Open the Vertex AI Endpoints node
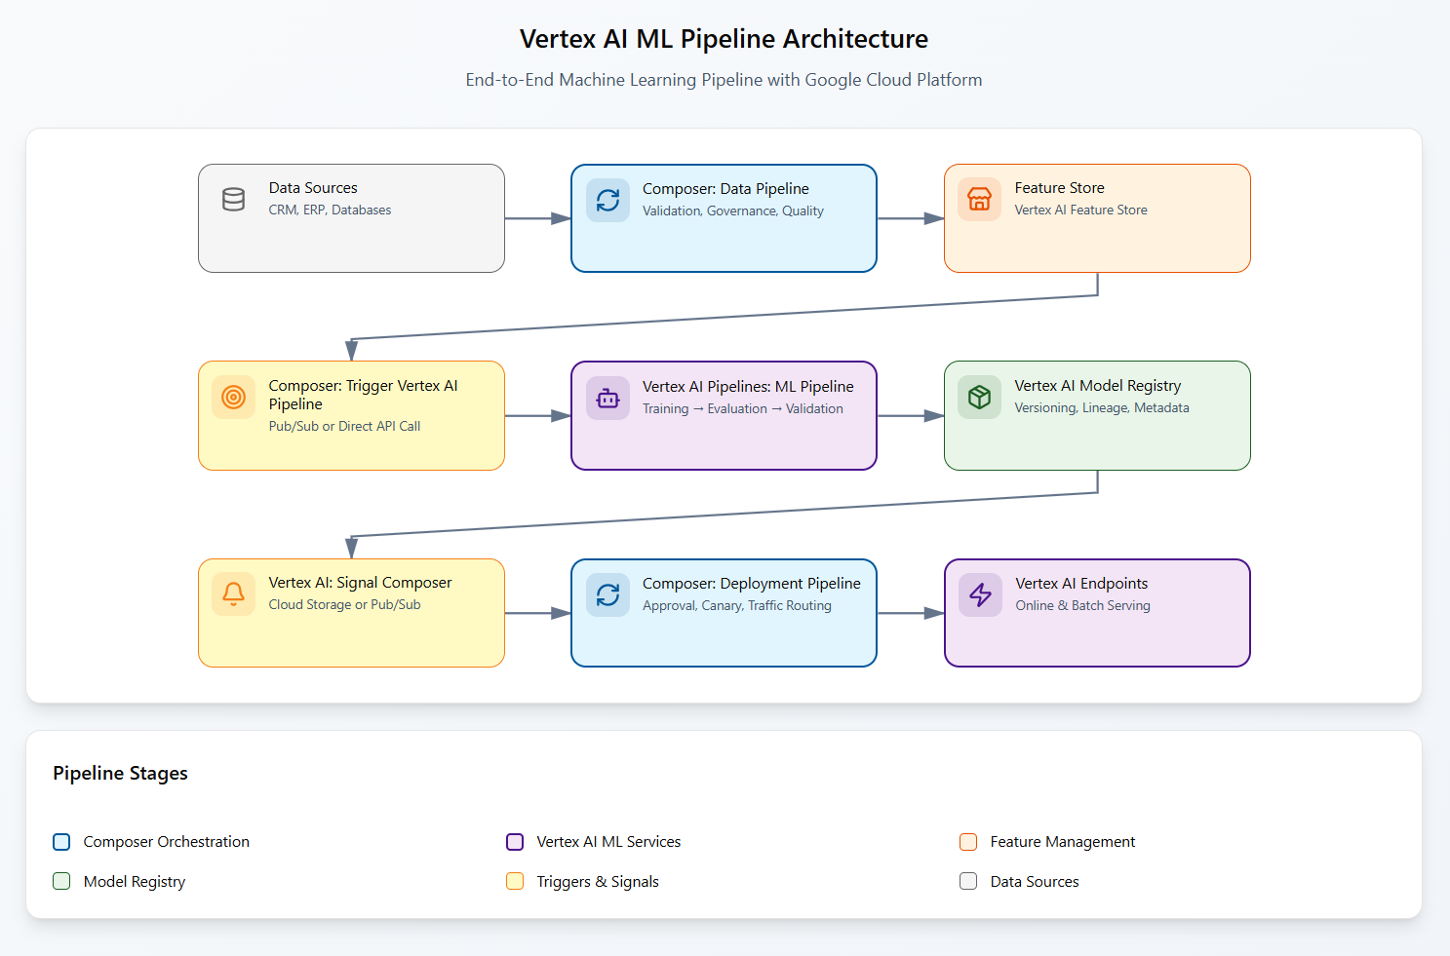The image size is (1450, 956). pyautogui.click(x=1096, y=613)
